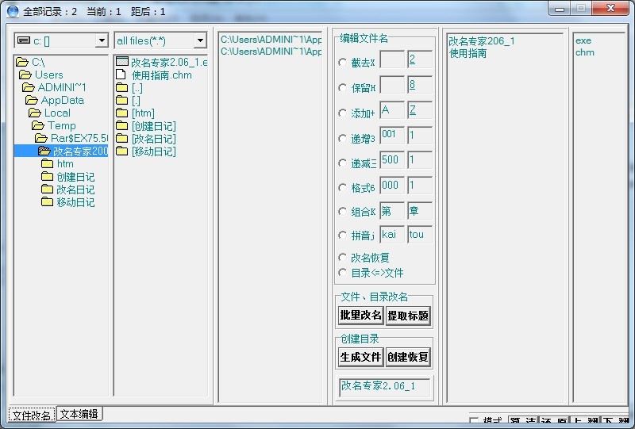Click the 提取标题 button
This screenshot has width=635, height=429.
click(x=408, y=316)
